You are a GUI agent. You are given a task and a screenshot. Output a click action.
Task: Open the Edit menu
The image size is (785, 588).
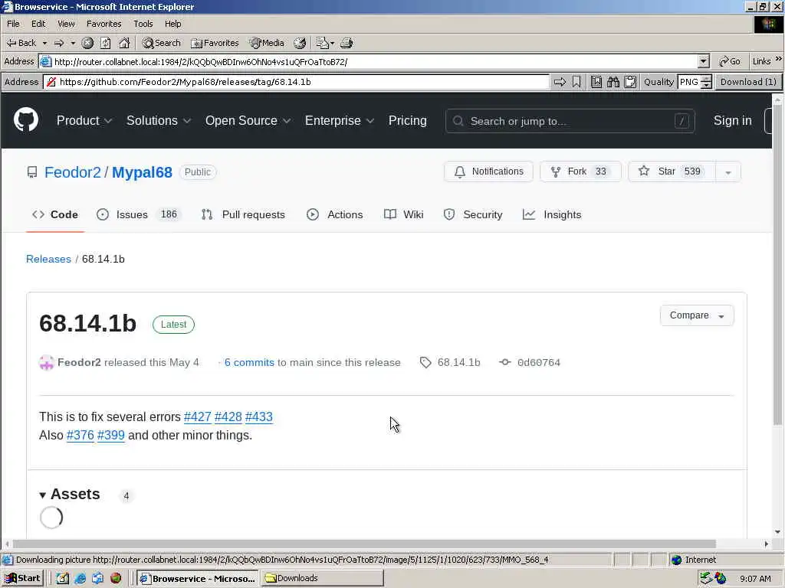[x=38, y=24]
